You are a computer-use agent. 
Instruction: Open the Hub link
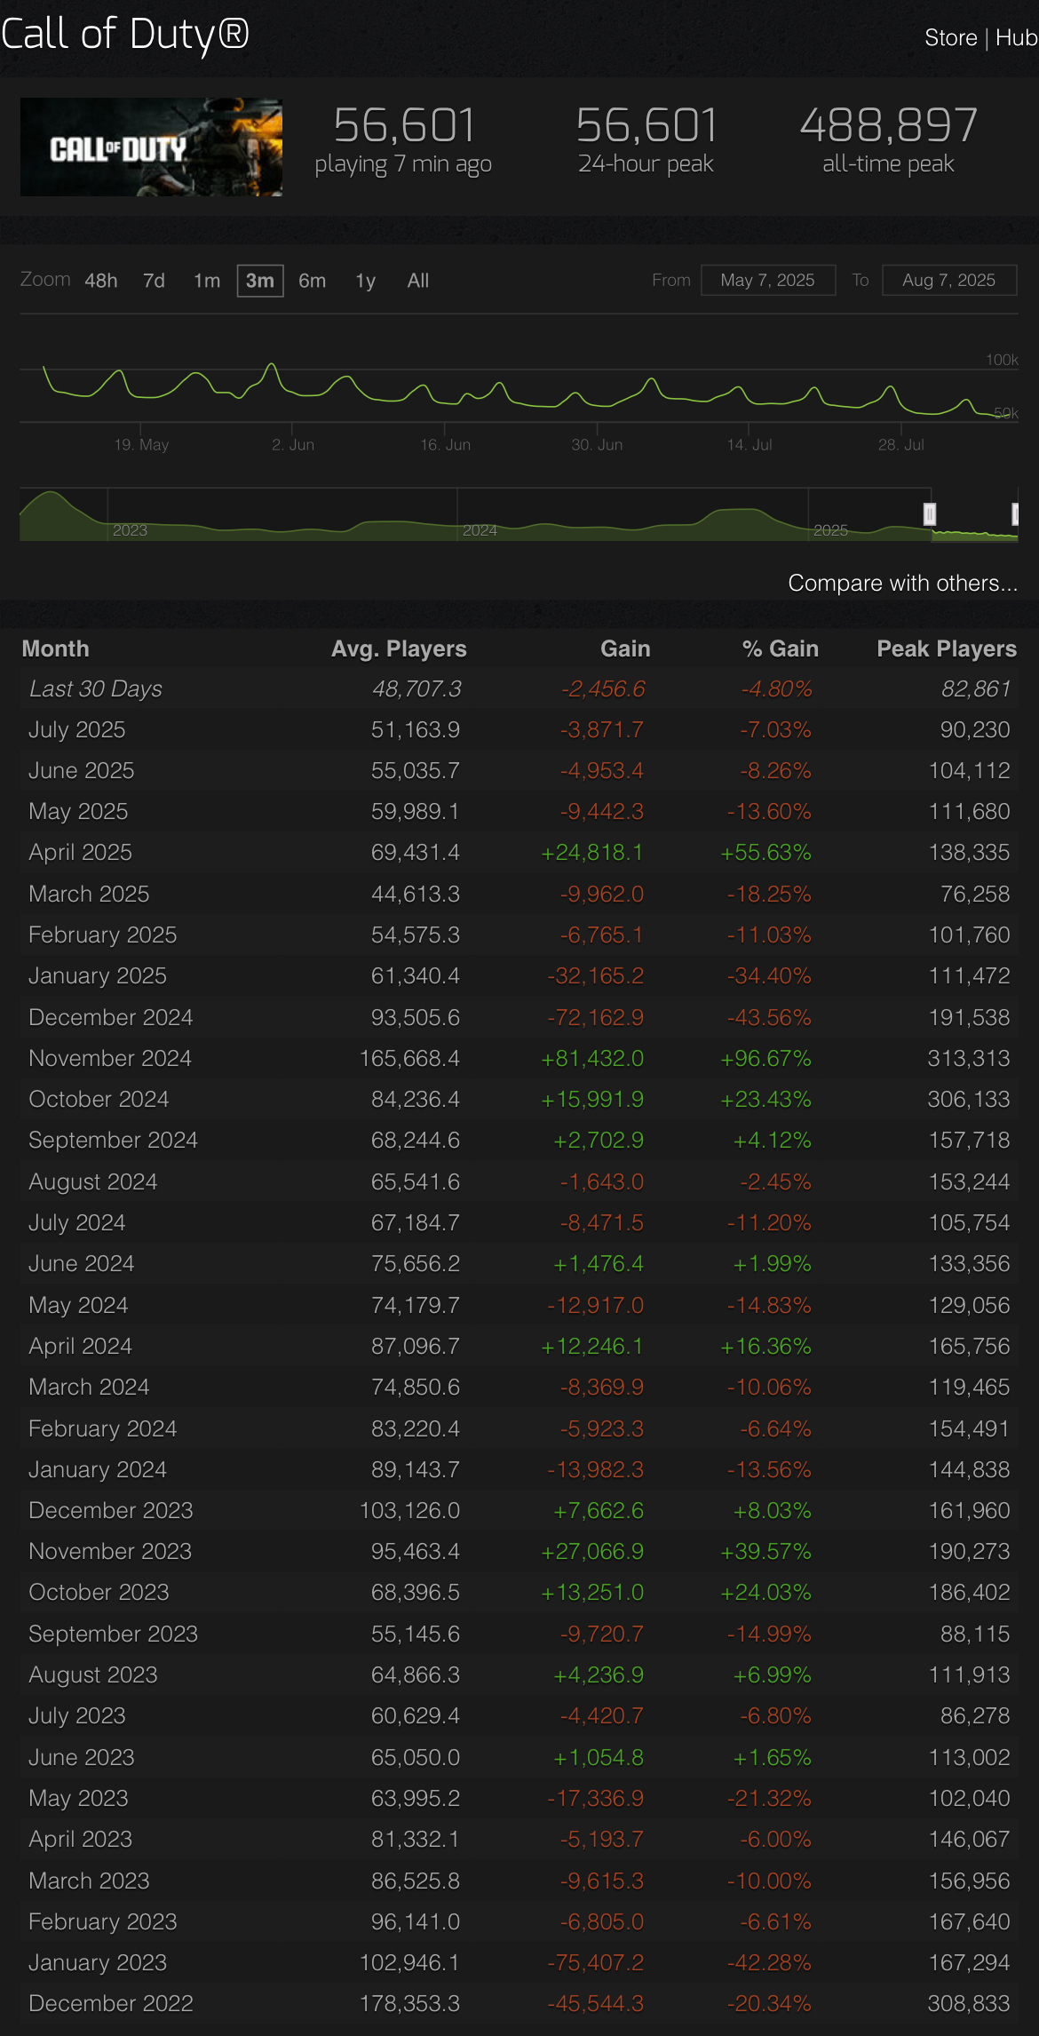point(1017,37)
